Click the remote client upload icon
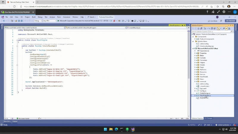The height and width of the screenshot is (134, 238). [207, 12]
